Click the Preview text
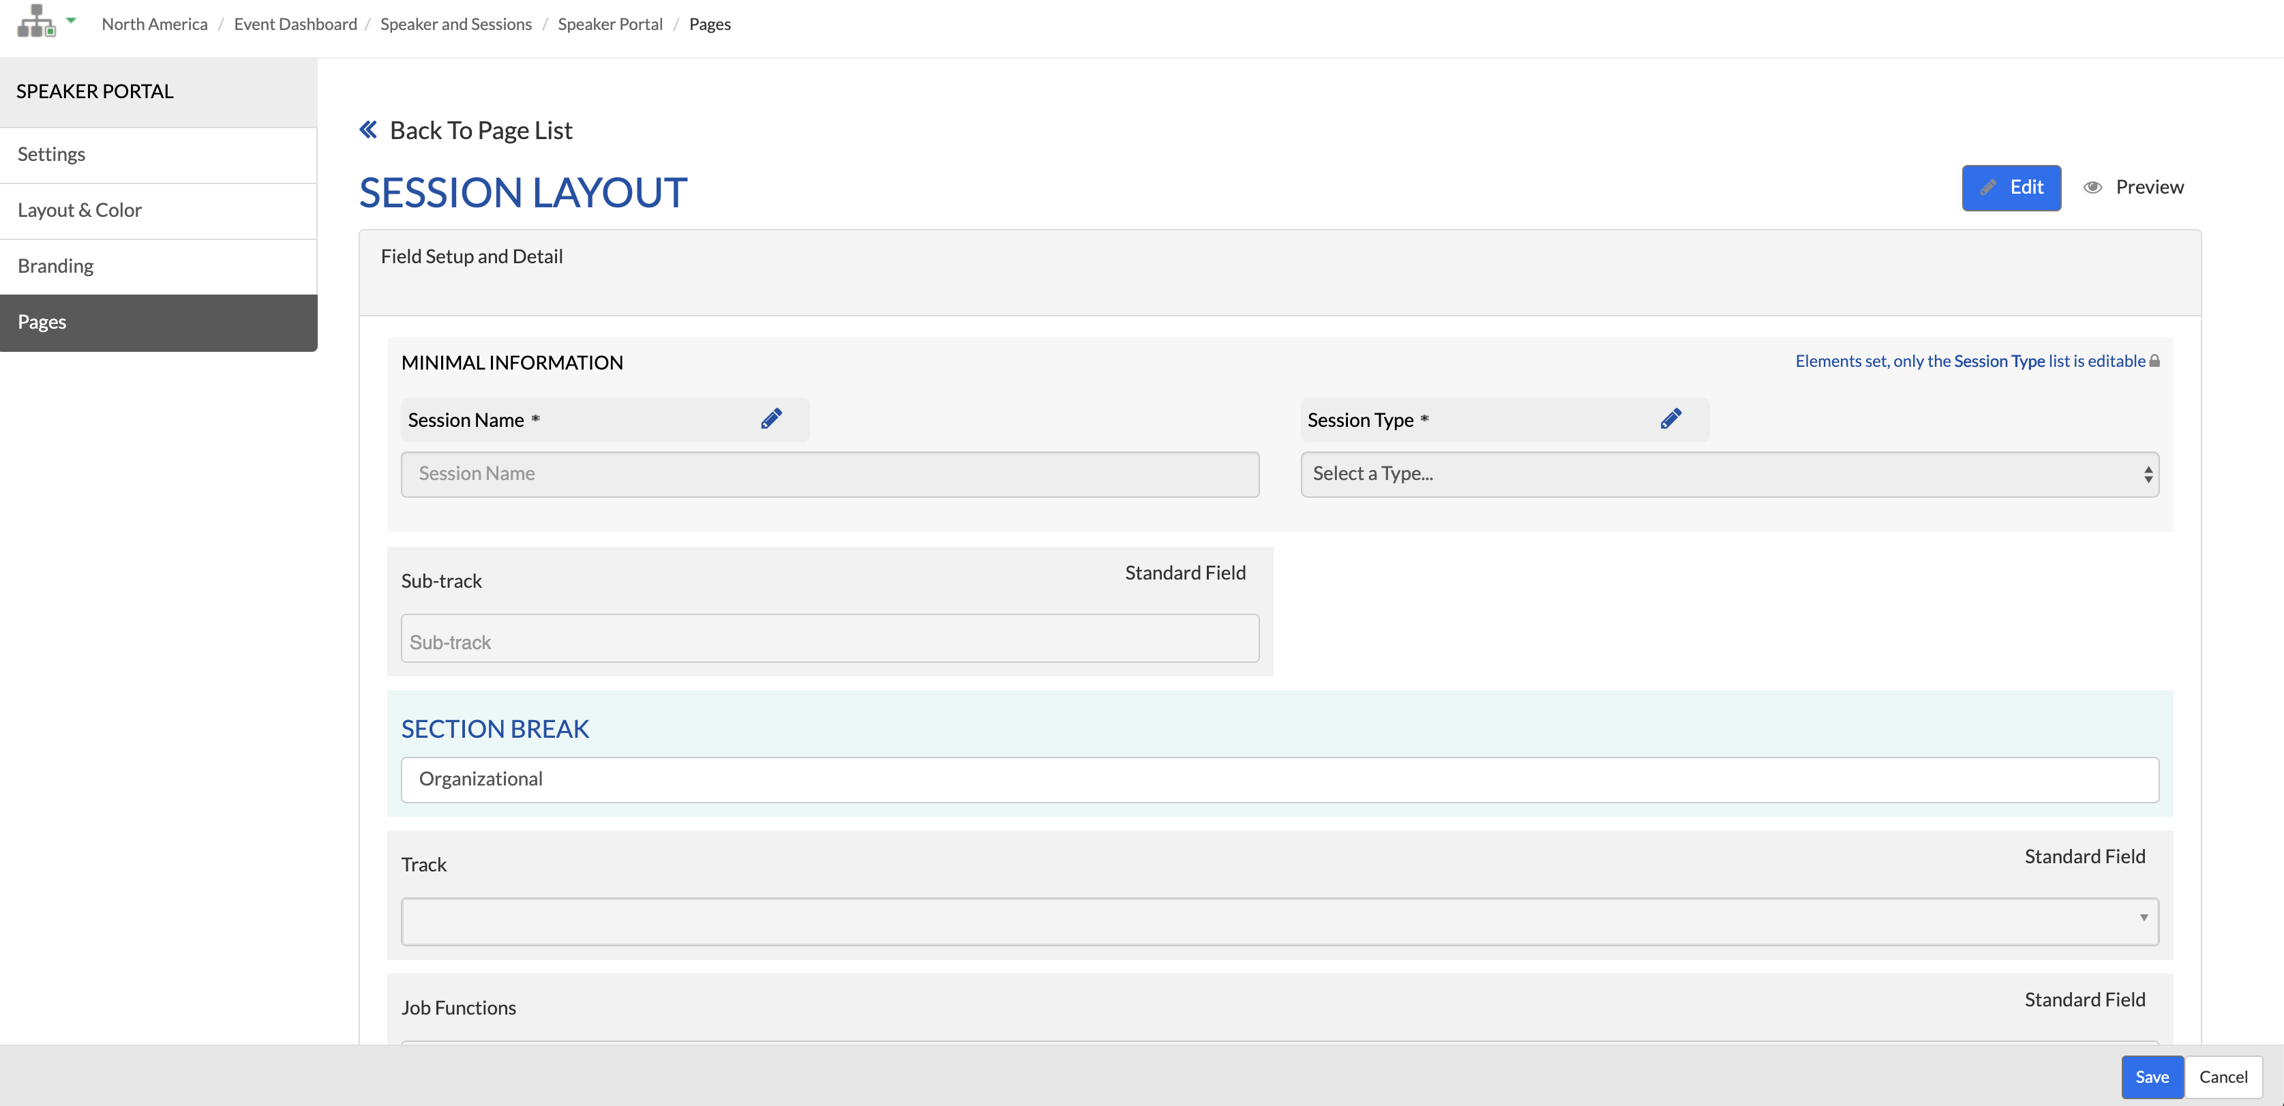 click(x=2149, y=187)
